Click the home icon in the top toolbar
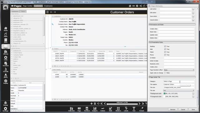This screenshot has width=200, height=113. tap(130, 6)
